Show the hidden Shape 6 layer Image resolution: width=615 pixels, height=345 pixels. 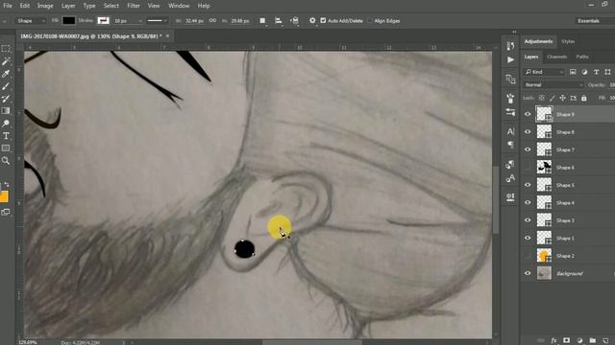click(x=528, y=168)
